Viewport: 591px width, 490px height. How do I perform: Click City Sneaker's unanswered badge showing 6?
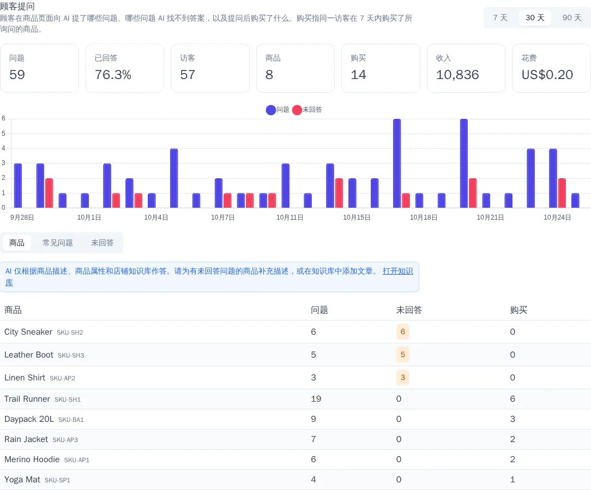pyautogui.click(x=402, y=332)
